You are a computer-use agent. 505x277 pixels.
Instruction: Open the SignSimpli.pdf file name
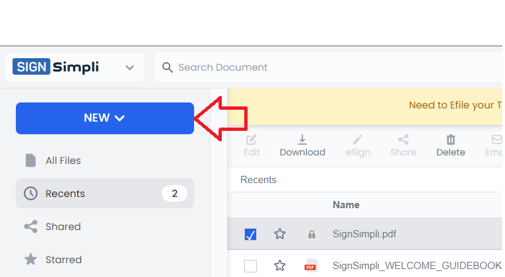[364, 234]
